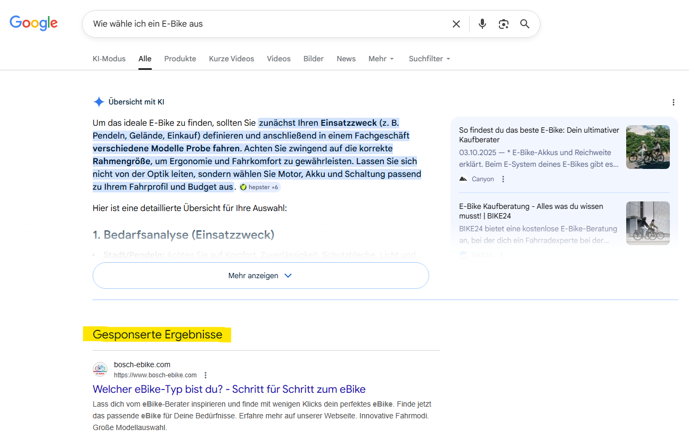
Task: Expand the Mehr dropdown menu
Action: [381, 59]
